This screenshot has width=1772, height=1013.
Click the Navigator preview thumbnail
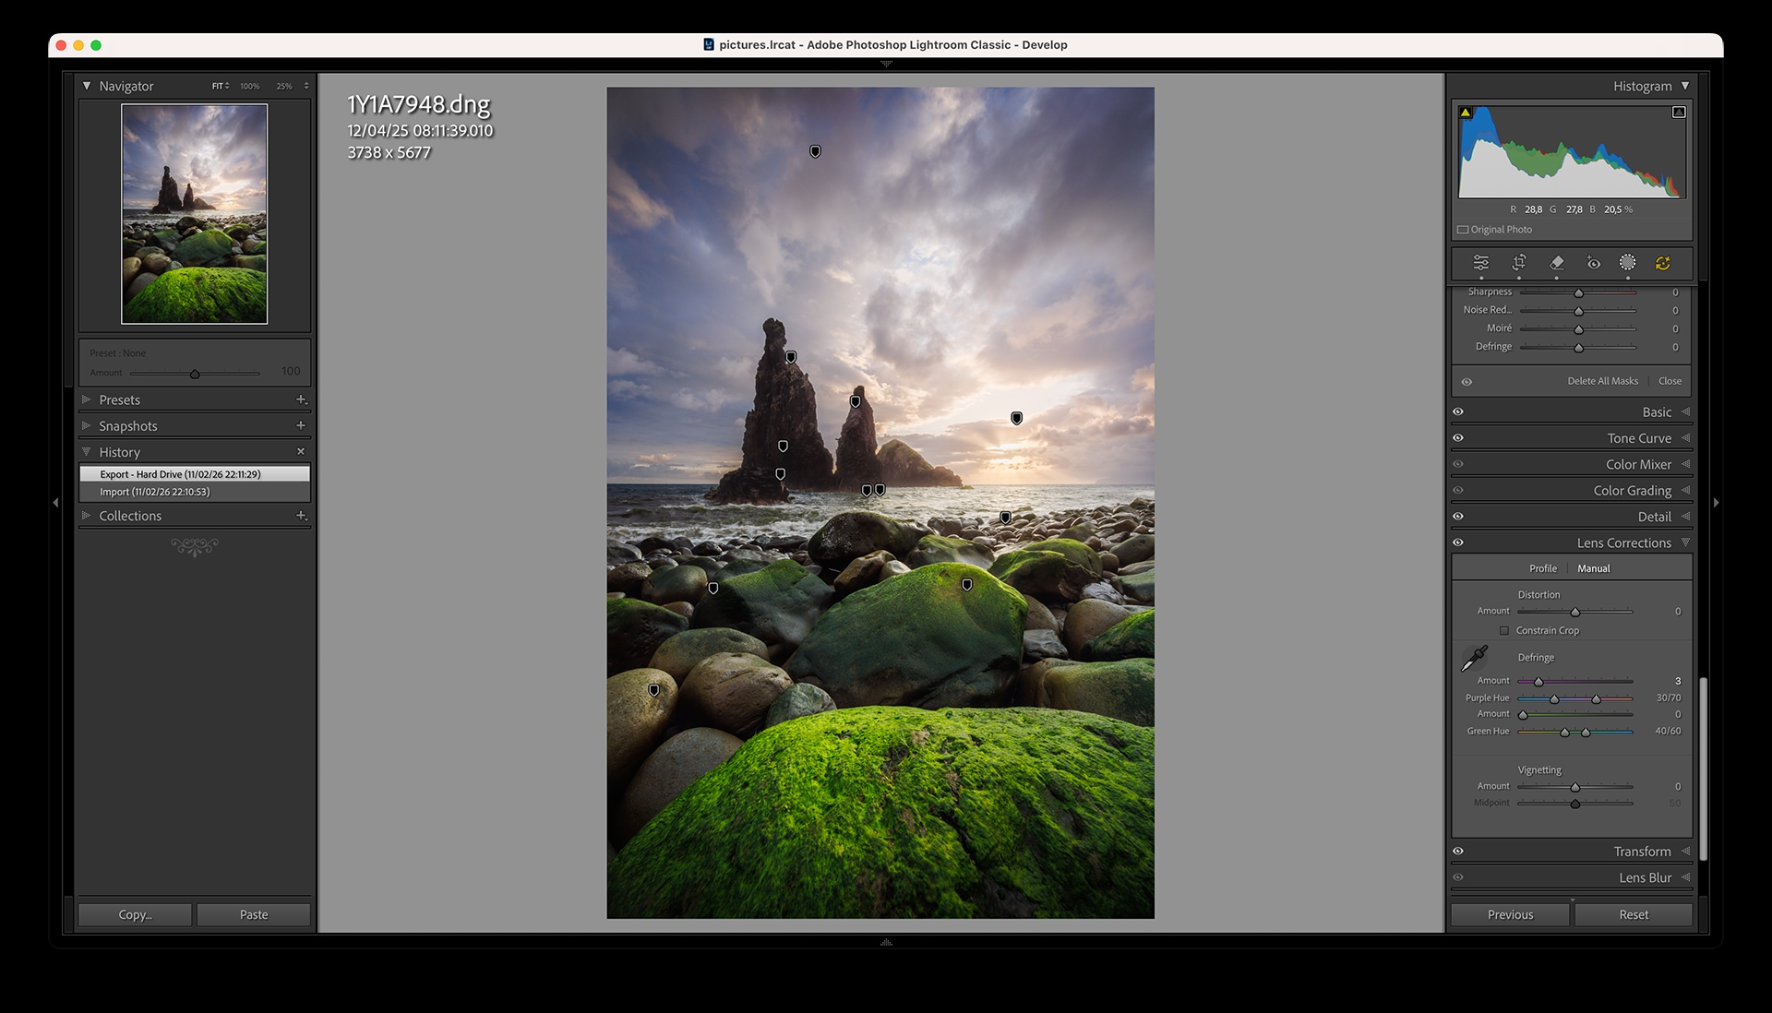[x=195, y=214]
